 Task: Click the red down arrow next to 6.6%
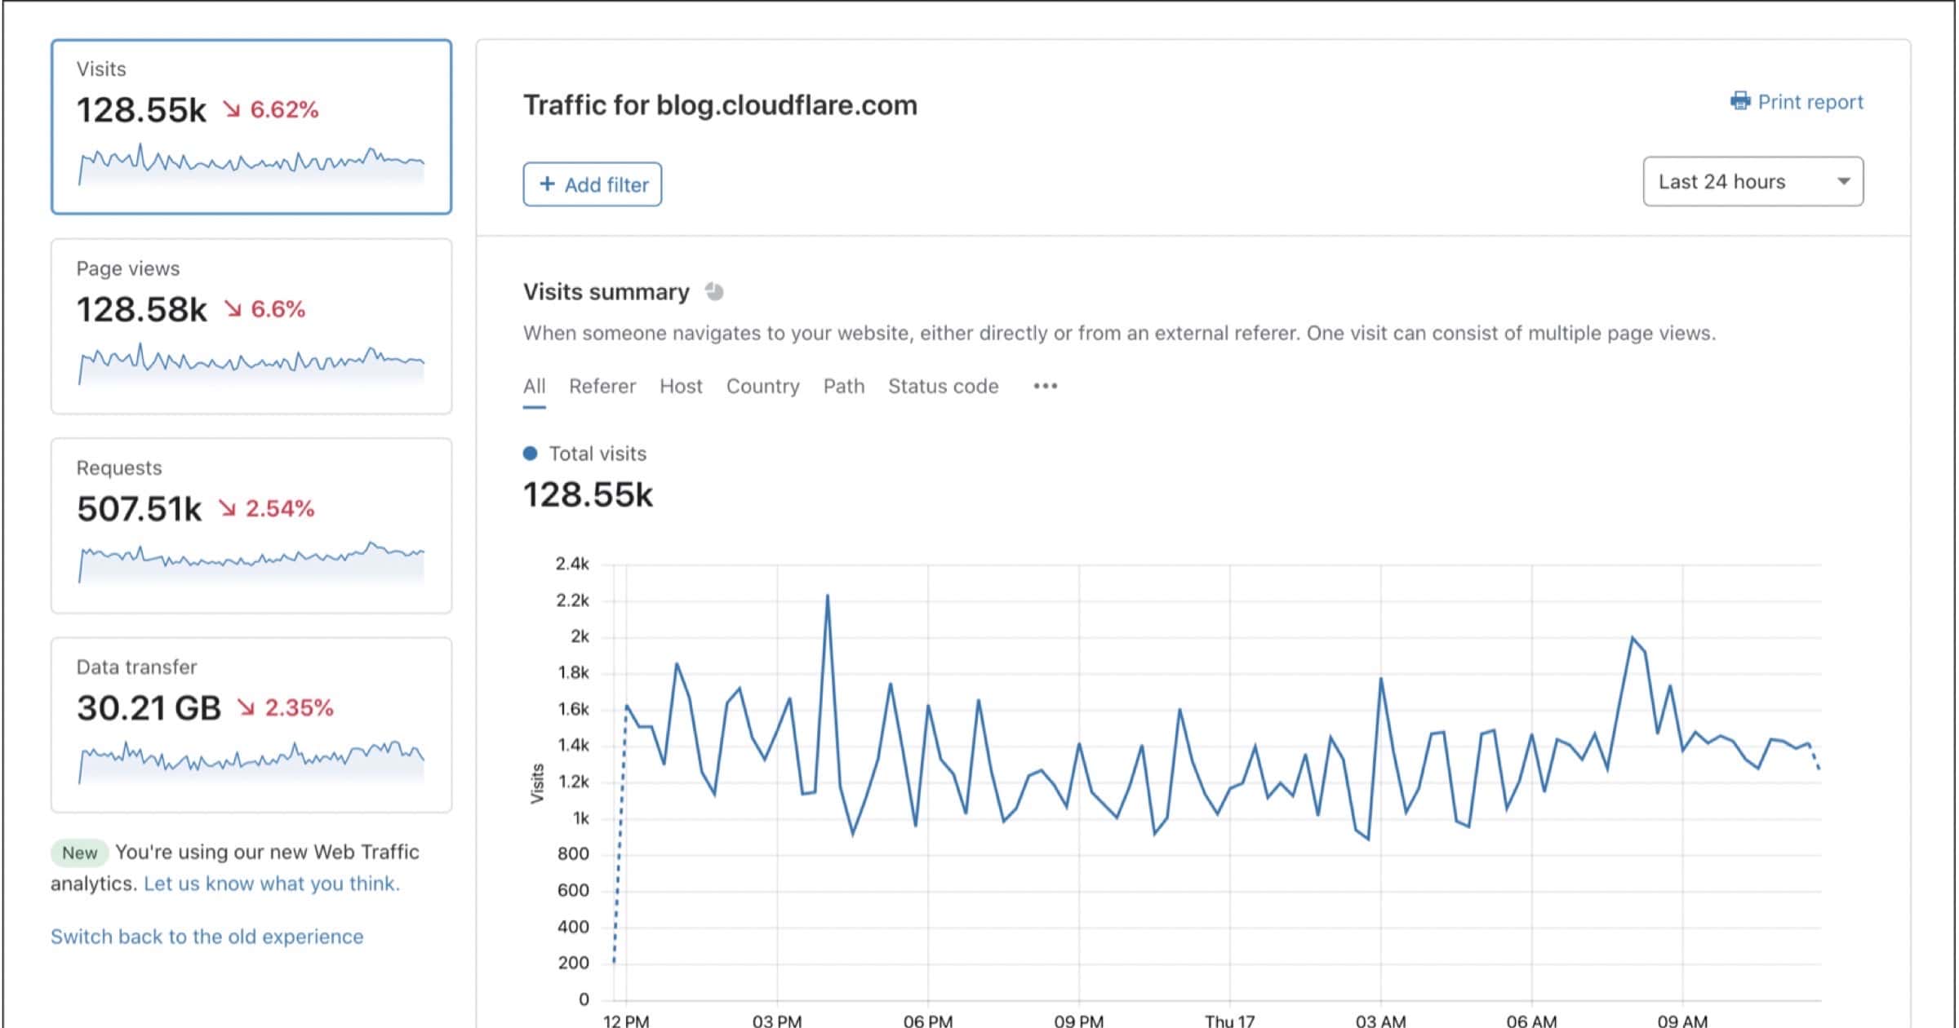click(x=233, y=309)
